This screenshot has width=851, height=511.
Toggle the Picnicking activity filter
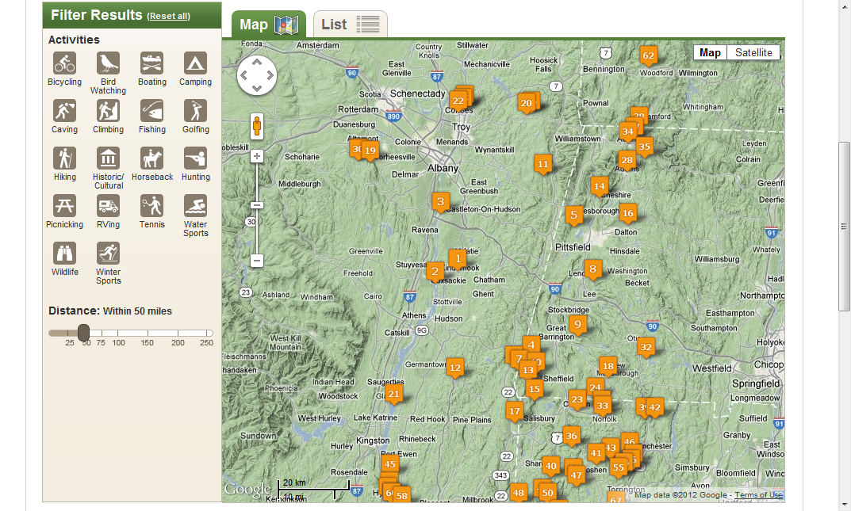point(64,206)
